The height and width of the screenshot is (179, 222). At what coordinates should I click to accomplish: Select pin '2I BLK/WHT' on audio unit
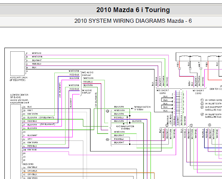coord(30,135)
